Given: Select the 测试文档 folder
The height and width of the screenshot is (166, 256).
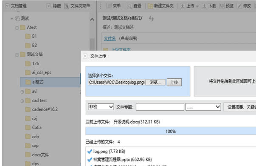Looking at the screenshot, I should pyautogui.click(x=31, y=54).
